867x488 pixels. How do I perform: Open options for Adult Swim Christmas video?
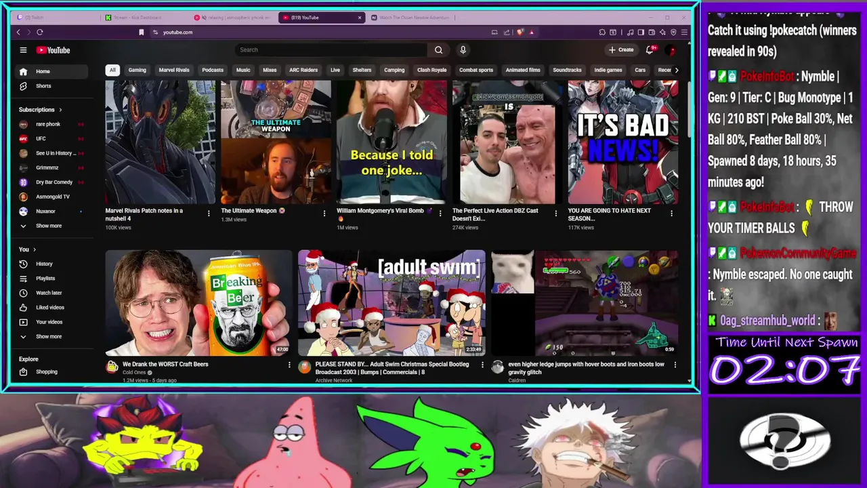(x=482, y=365)
